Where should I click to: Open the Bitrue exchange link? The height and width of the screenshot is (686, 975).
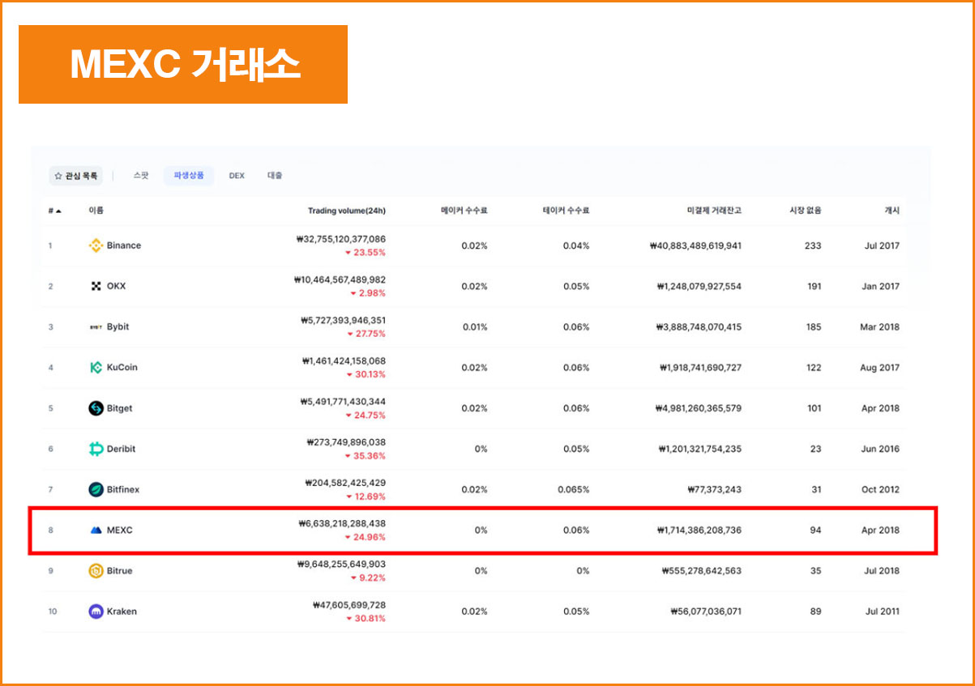[x=119, y=571]
